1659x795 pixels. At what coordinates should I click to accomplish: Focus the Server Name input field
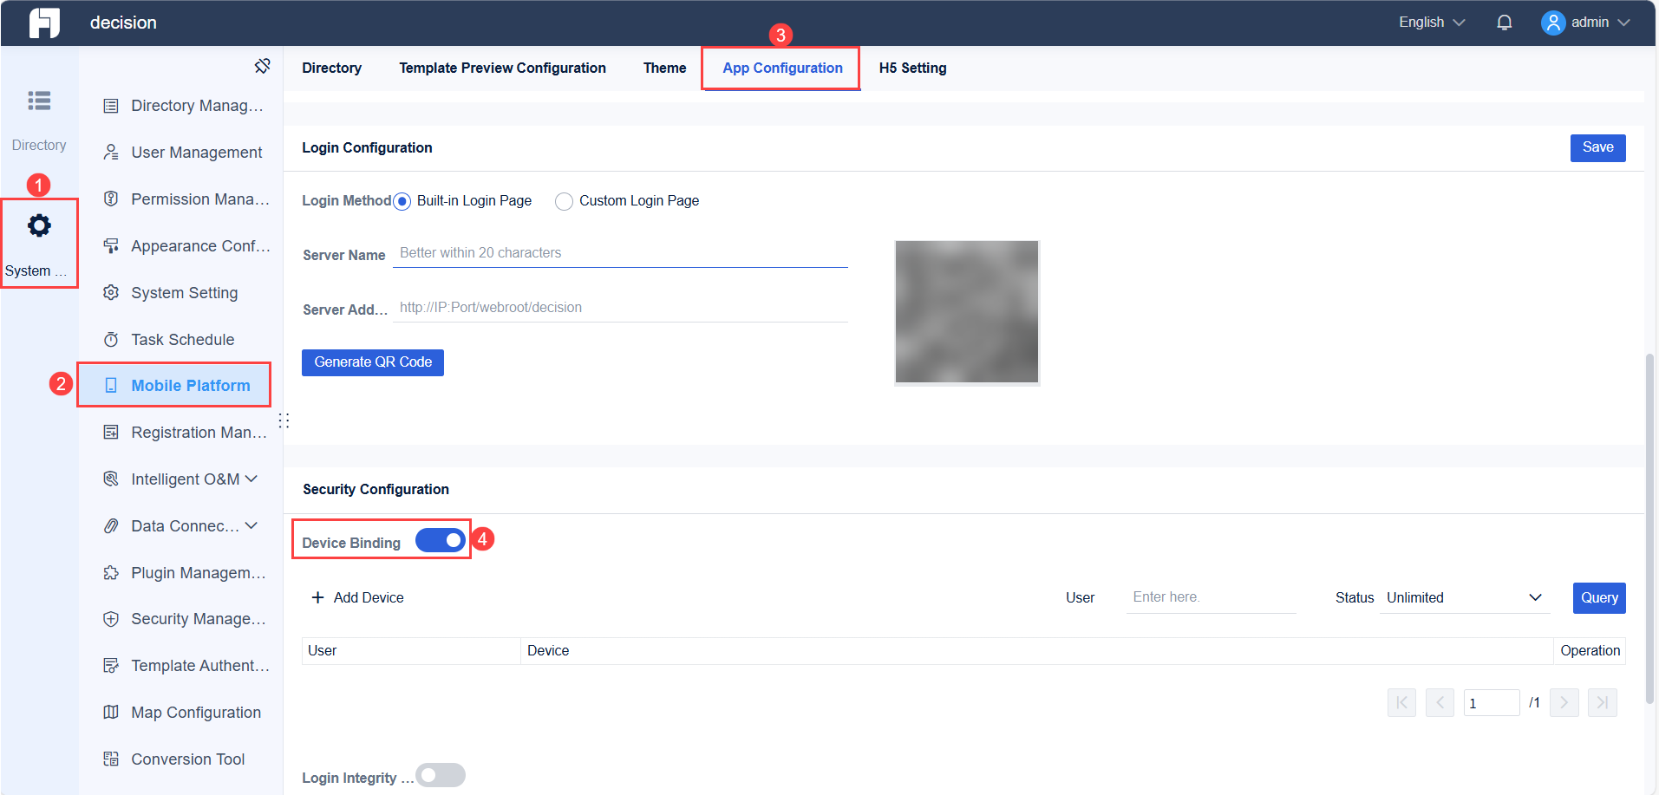[x=620, y=253]
